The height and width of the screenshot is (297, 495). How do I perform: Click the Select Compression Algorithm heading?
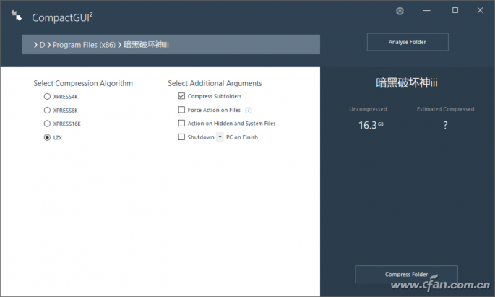pos(83,83)
